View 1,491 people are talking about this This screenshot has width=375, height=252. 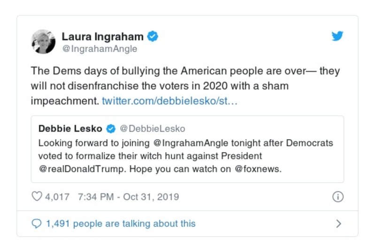tap(120, 224)
